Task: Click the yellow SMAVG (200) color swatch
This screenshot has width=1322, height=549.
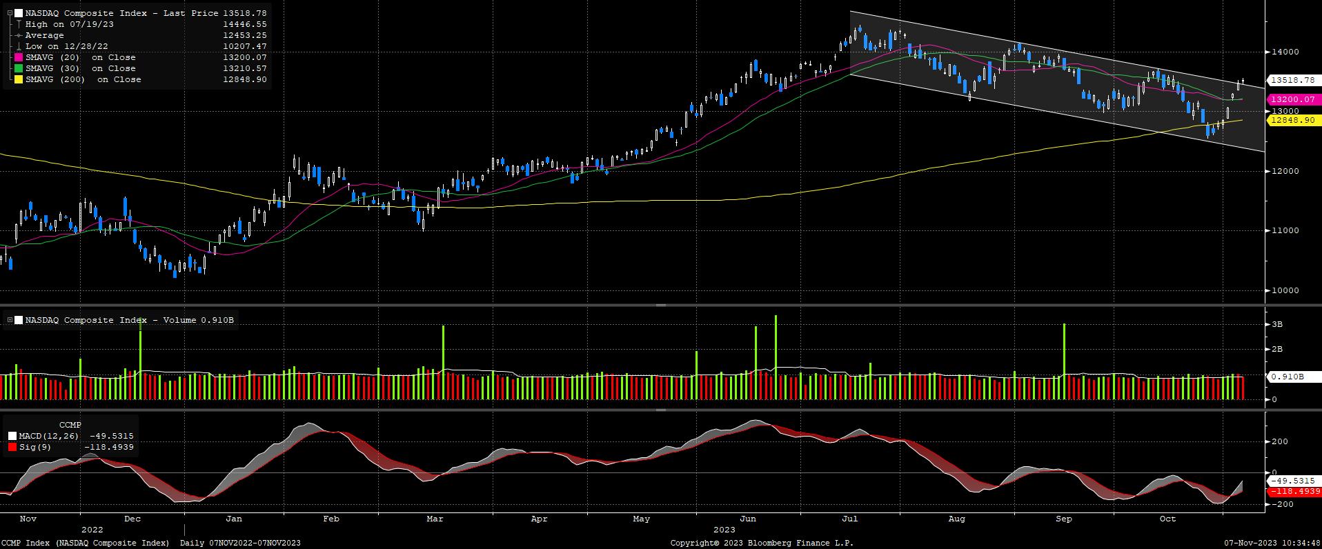Action: [x=19, y=79]
